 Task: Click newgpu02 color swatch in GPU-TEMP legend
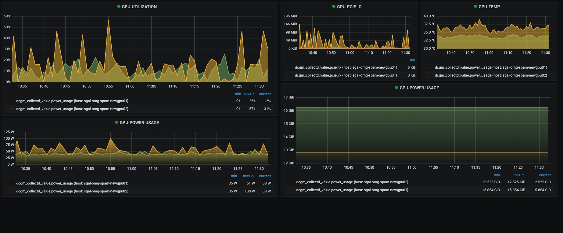[x=430, y=75]
